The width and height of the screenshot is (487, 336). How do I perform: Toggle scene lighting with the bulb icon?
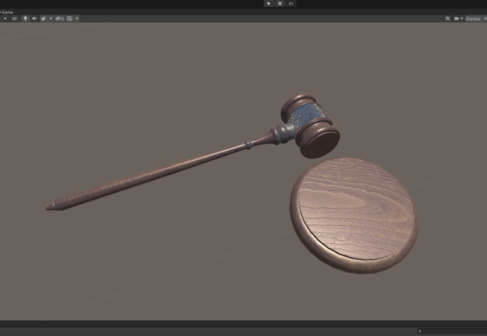(x=25, y=18)
